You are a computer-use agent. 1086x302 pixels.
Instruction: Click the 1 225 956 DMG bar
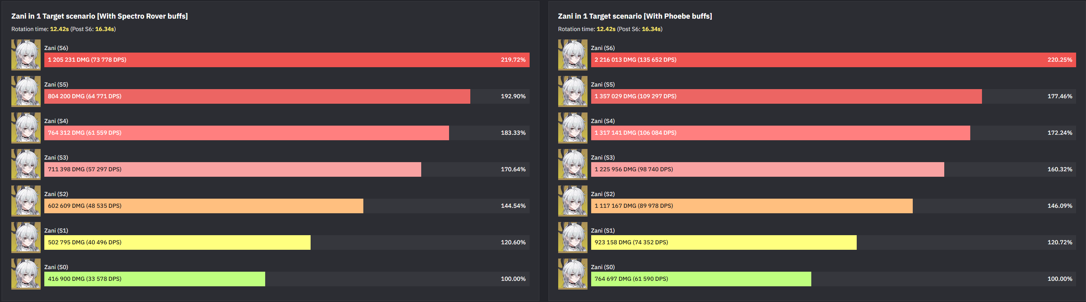tap(767, 169)
